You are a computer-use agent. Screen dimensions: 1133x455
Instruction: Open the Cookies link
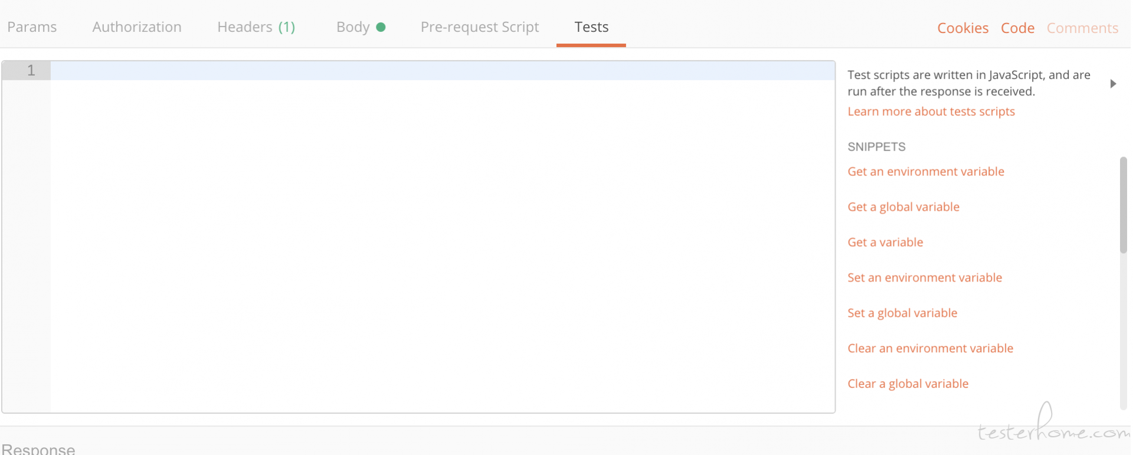[962, 28]
